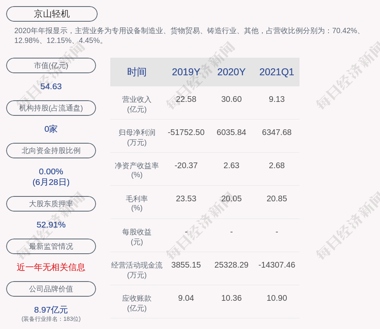Click the 归母净利润(万元) row label
The width and height of the screenshot is (380, 329).
click(136, 137)
